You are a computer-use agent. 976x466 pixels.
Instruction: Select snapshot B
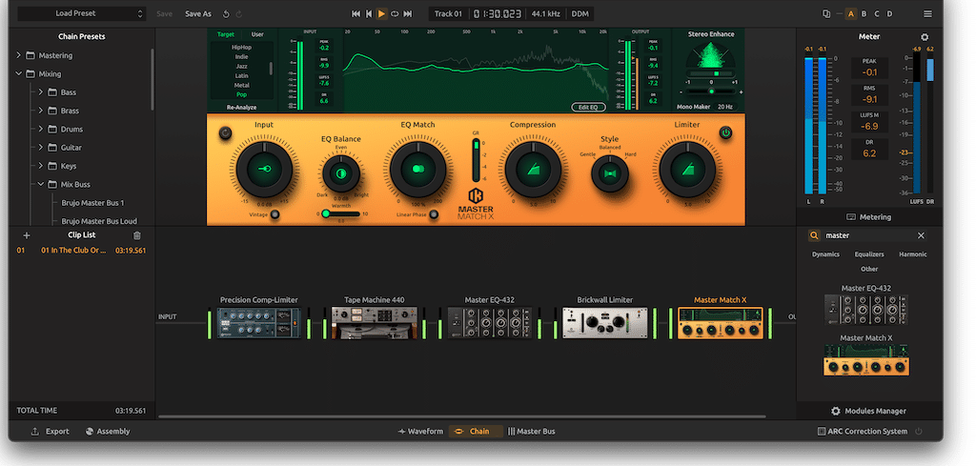864,13
